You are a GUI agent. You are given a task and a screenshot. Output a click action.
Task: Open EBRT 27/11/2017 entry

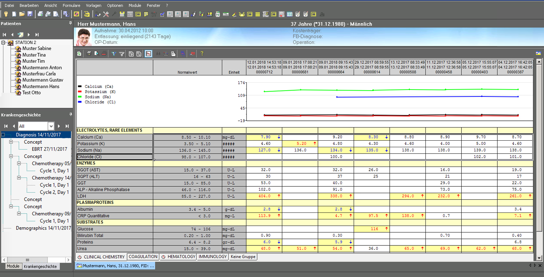coord(49,149)
